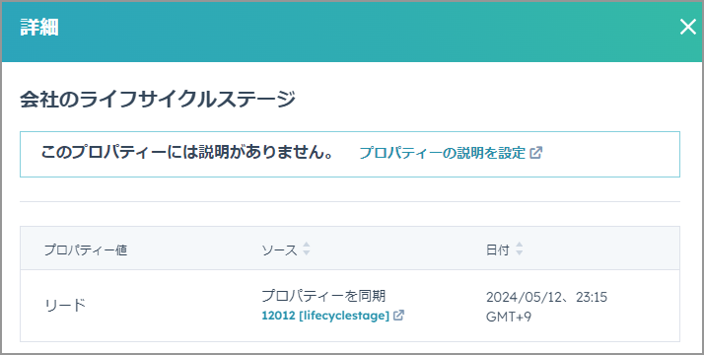Image resolution: width=704 pixels, height=355 pixels.
Task: Click the 詳細 panel title
Action: (39, 28)
